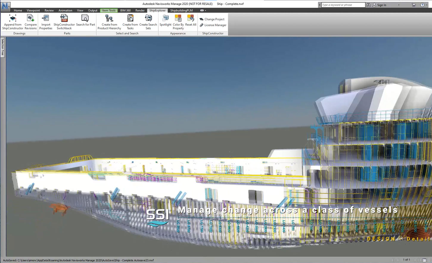
Task: Open License Manager
Action: (x=213, y=25)
